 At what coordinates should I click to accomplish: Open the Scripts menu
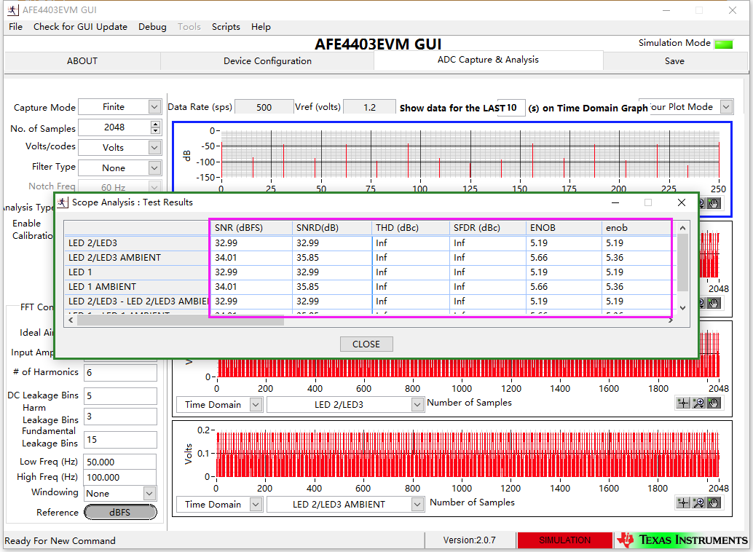click(x=226, y=27)
